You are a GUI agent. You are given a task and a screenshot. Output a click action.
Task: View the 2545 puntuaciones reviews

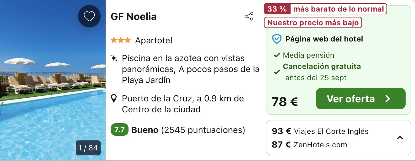click(203, 130)
